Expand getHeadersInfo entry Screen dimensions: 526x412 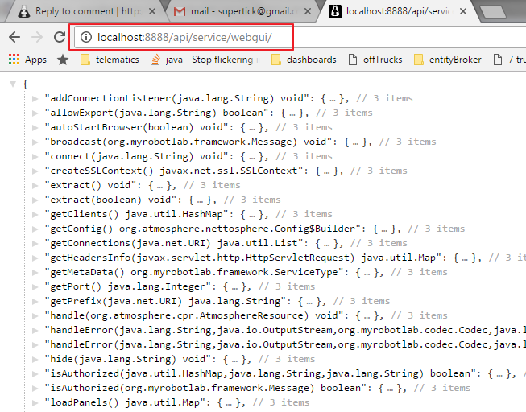(35, 257)
